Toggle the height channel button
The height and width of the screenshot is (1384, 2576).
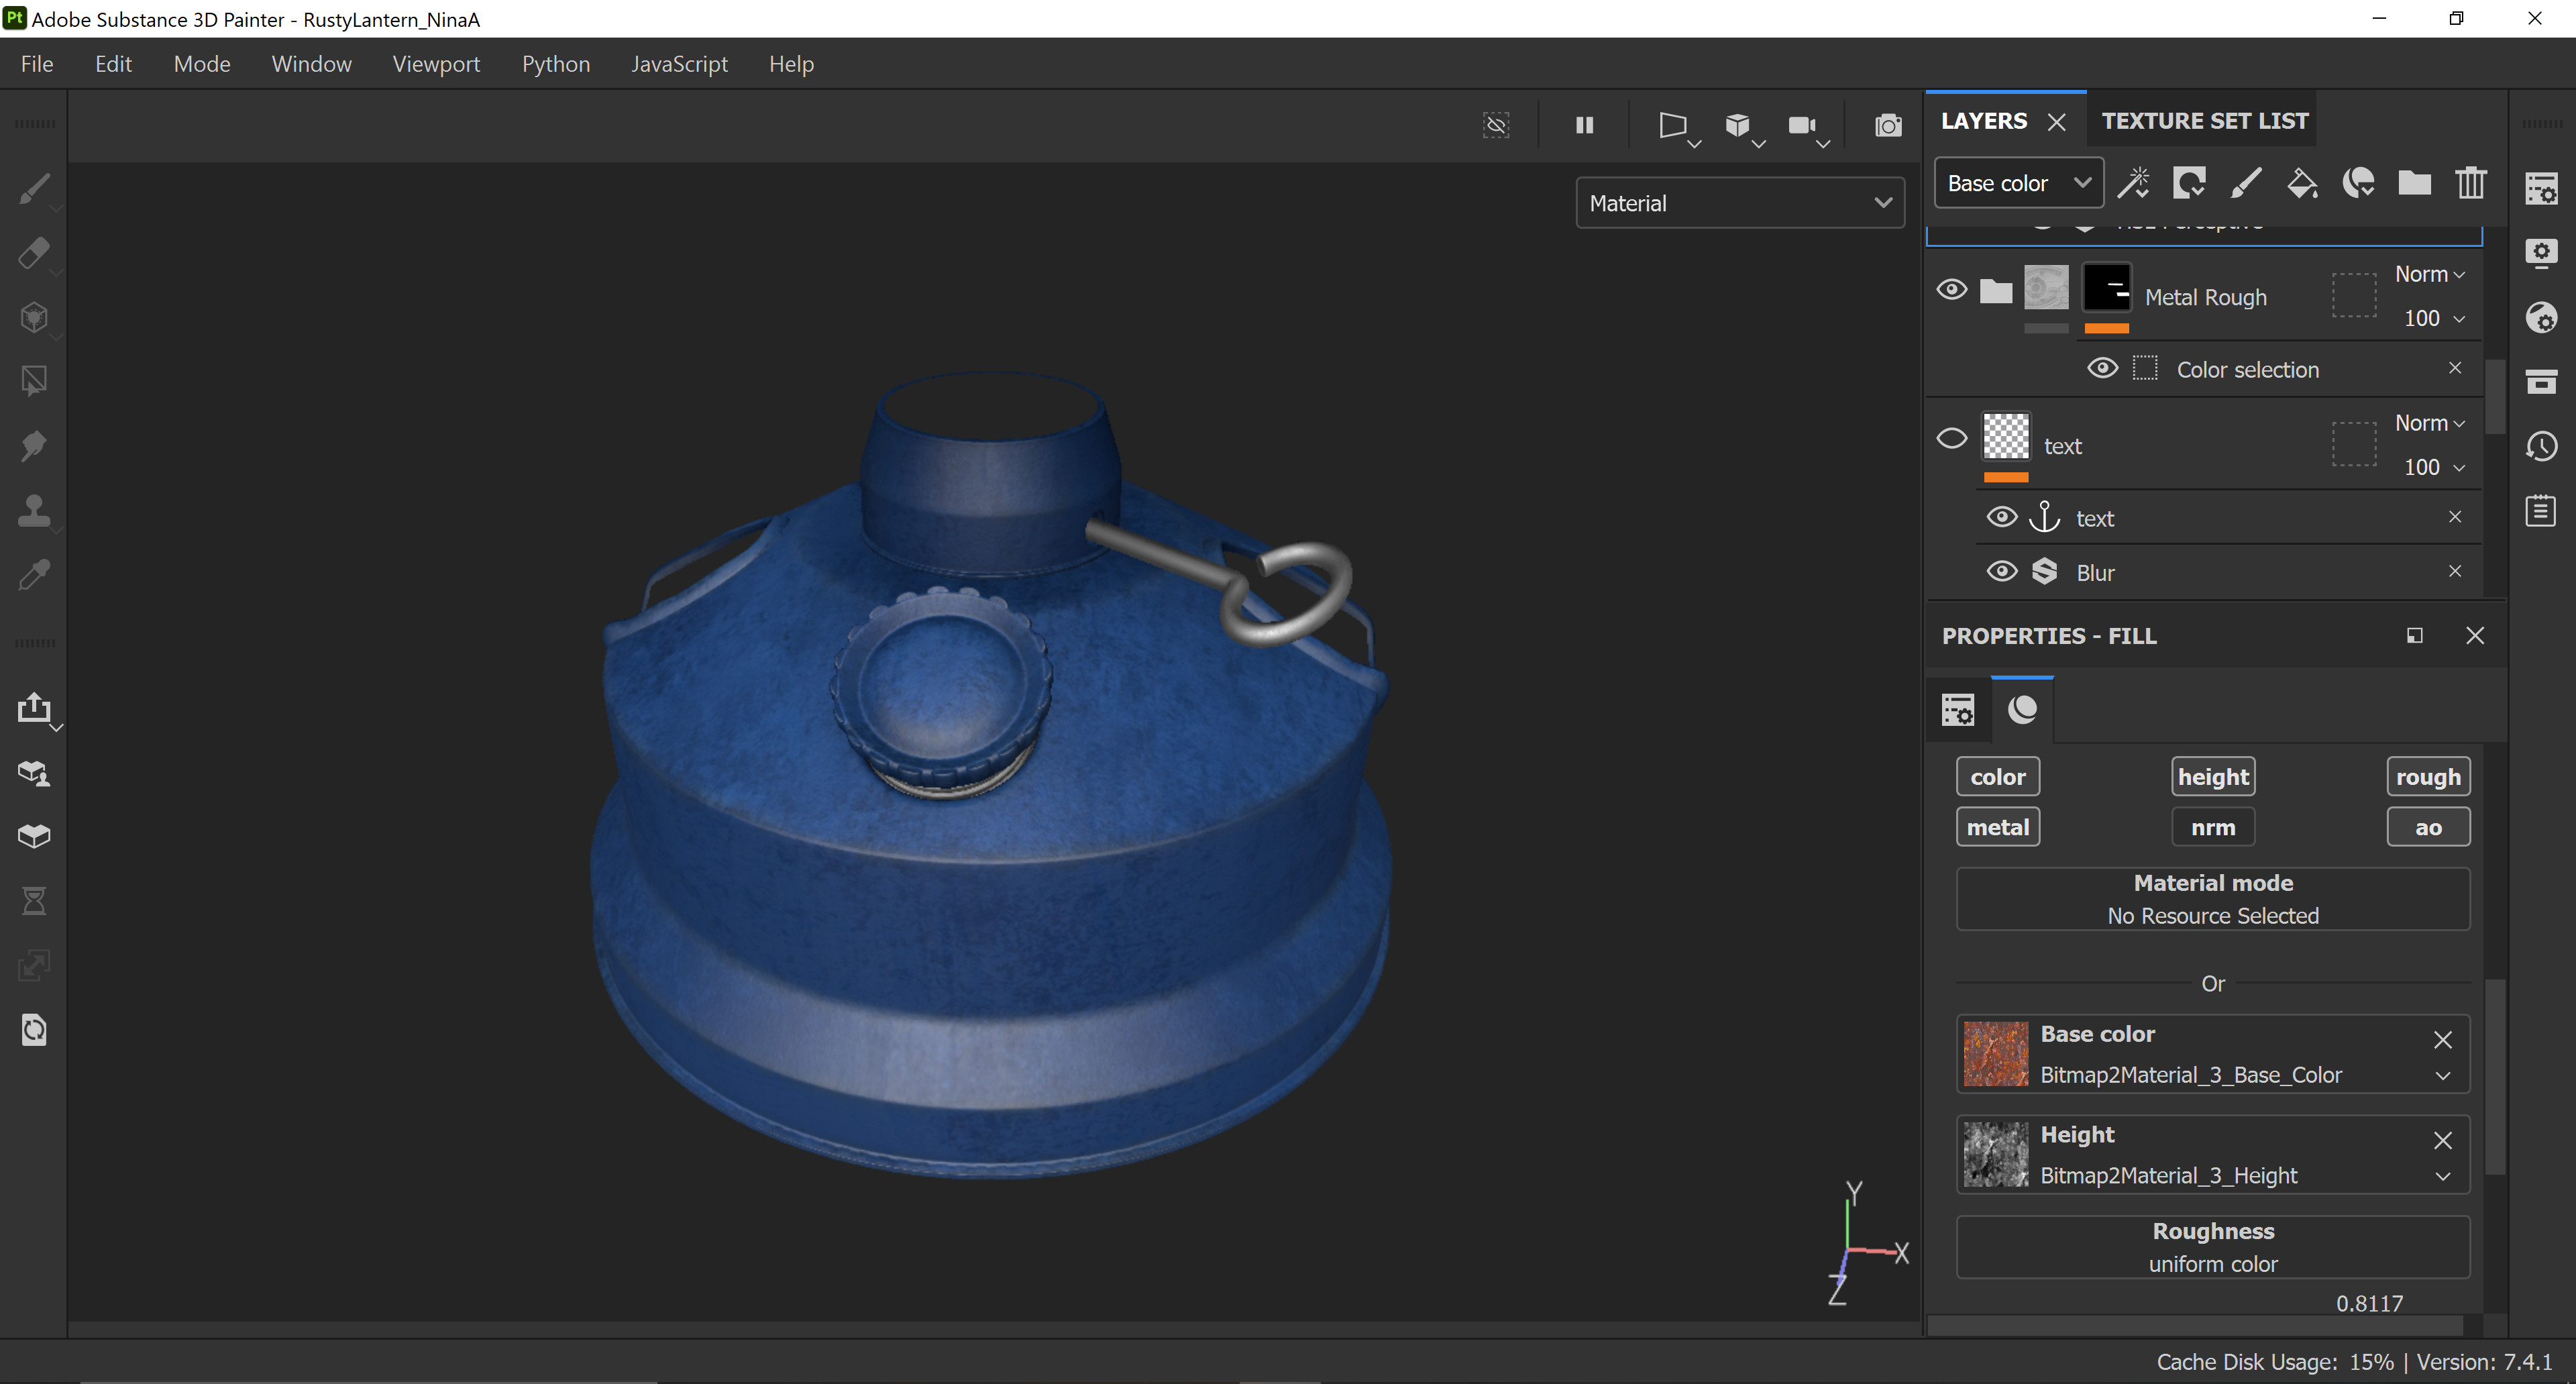(x=2213, y=776)
